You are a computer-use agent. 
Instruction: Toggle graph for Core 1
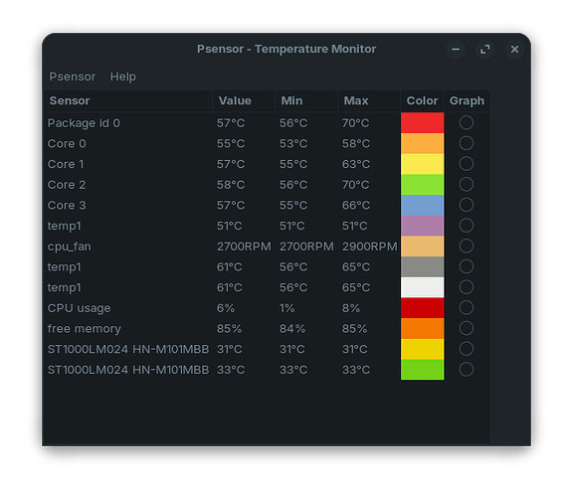(467, 164)
